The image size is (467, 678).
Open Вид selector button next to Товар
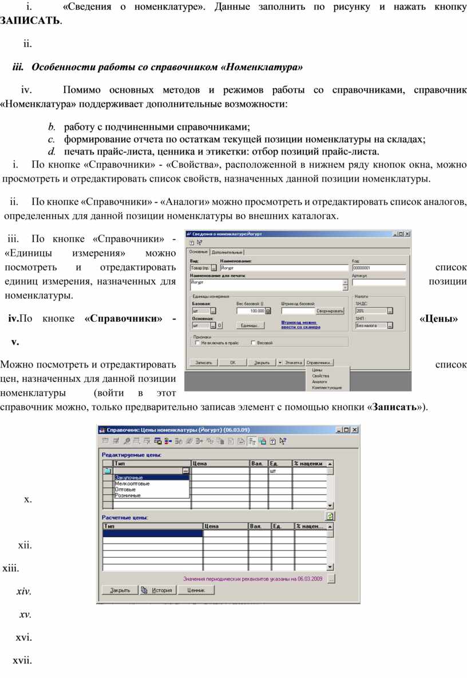pyautogui.click(x=213, y=268)
